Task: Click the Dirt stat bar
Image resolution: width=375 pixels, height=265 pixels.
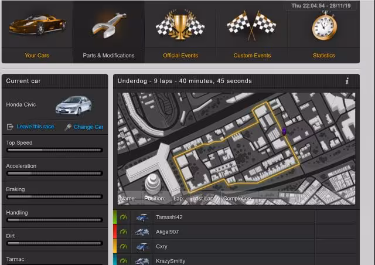Action: [54, 243]
